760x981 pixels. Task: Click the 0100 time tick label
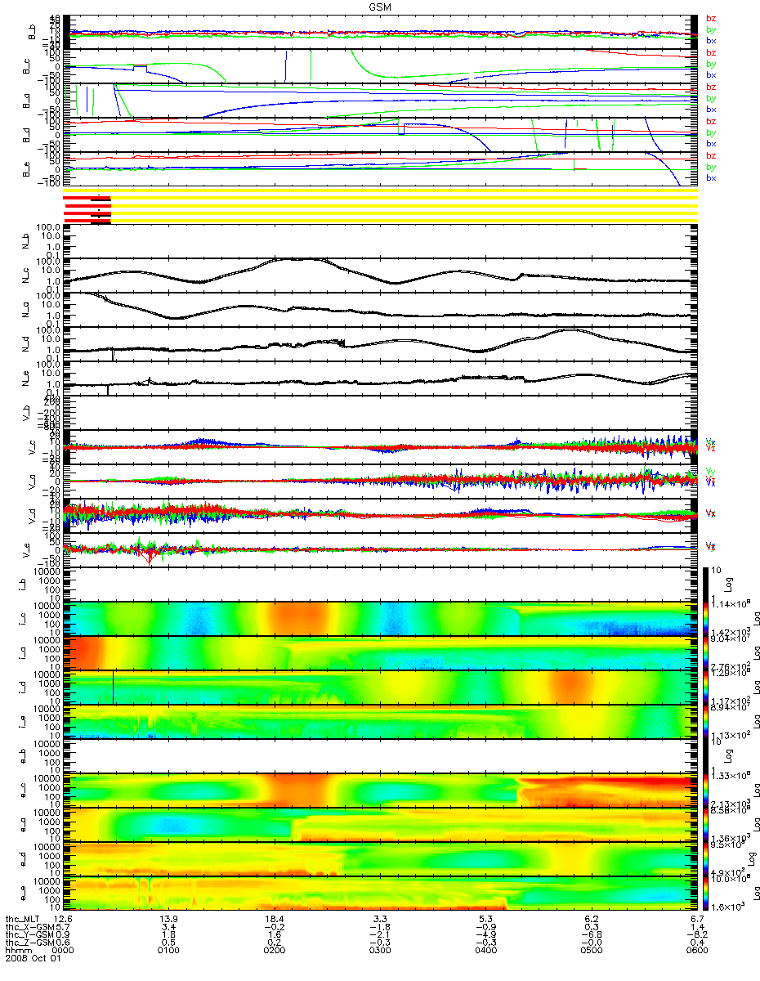(x=169, y=951)
